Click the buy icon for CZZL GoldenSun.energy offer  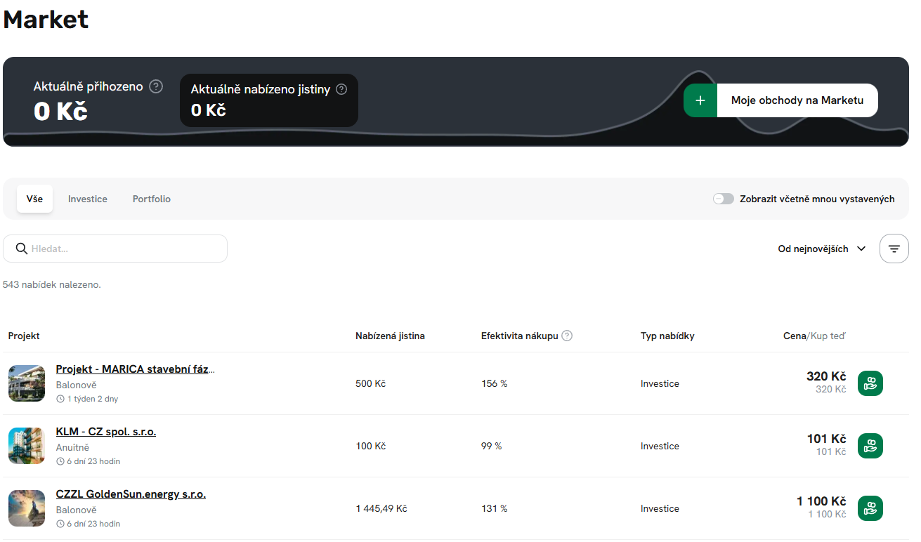coord(870,508)
